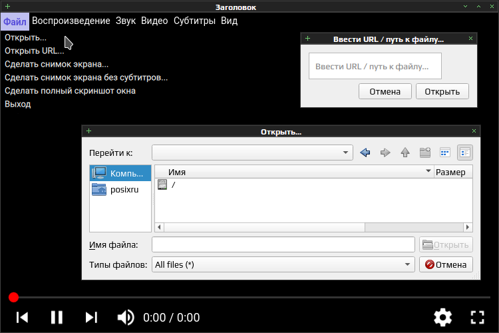Sort by the Имя column header
Image resolution: width=499 pixels, height=333 pixels.
coord(294,172)
